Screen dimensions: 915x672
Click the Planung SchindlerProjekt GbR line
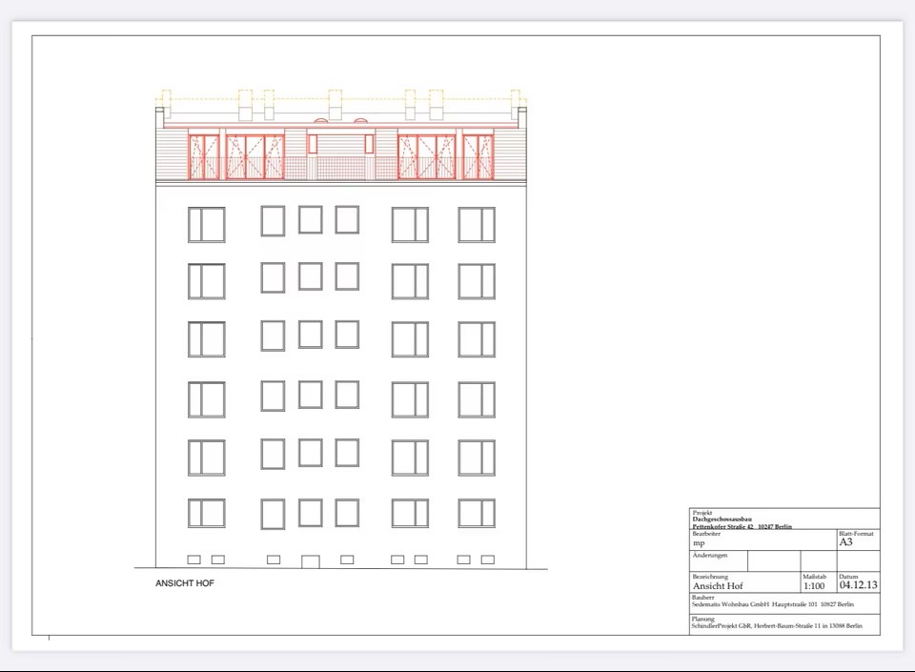pos(777,626)
